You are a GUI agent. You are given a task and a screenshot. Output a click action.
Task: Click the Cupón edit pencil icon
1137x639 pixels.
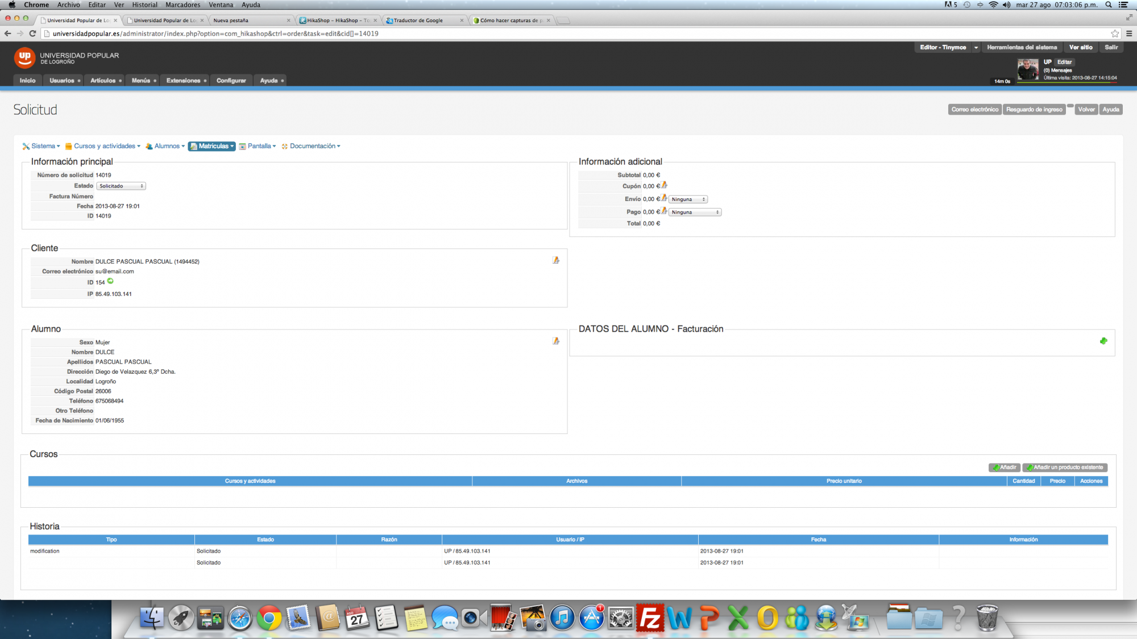(664, 185)
